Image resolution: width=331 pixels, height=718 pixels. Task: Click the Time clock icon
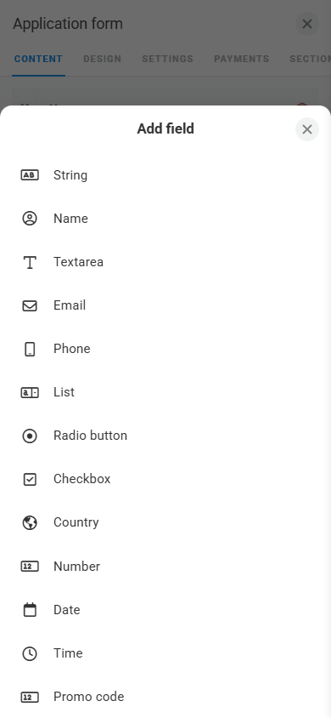30,653
